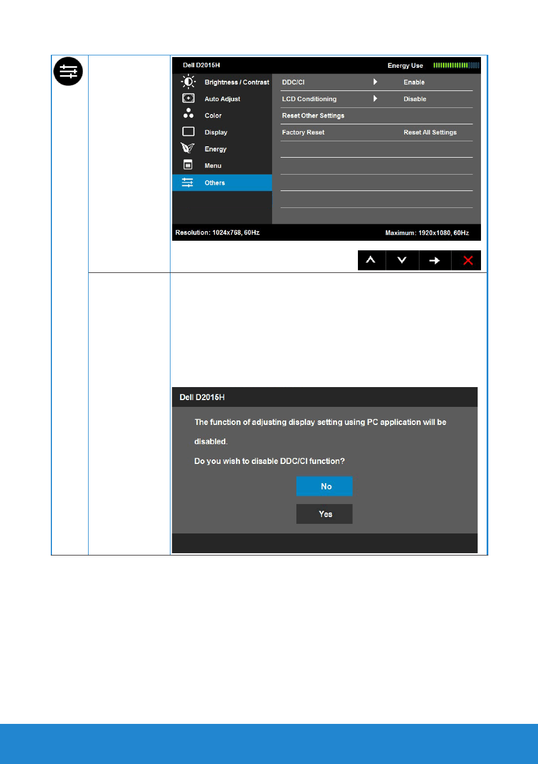Select the LCD Conditioning option
The width and height of the screenshot is (538, 764).
coord(309,99)
